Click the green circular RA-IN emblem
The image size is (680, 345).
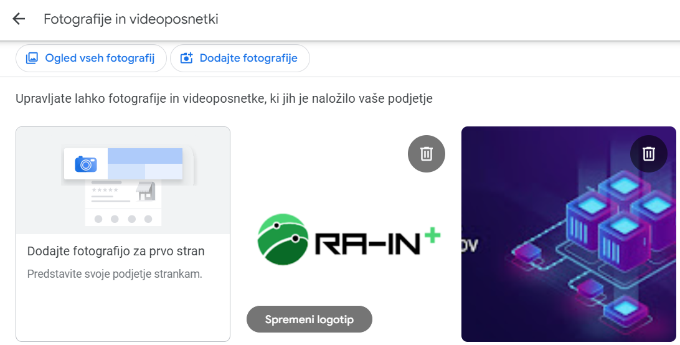(282, 240)
